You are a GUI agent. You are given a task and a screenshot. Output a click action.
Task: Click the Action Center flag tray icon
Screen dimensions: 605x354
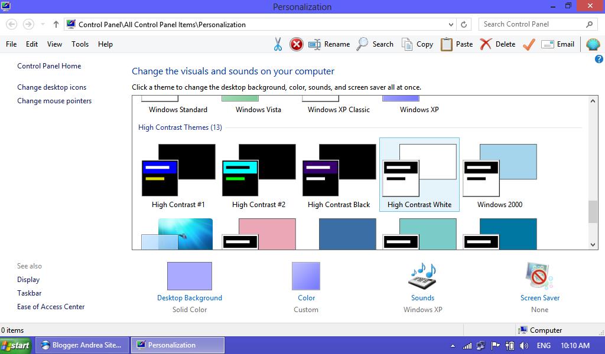(496, 346)
